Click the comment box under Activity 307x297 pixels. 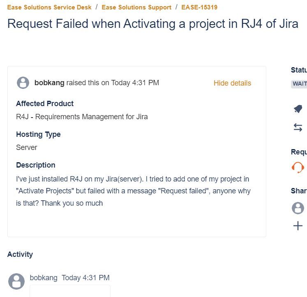pyautogui.click(x=70, y=291)
